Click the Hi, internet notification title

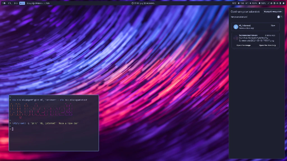[245, 25]
